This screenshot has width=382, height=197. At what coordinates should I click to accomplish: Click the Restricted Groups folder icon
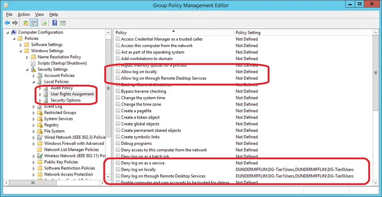click(40, 113)
